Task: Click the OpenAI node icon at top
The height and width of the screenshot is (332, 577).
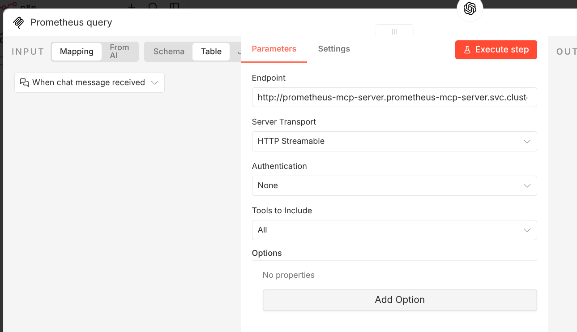Action: click(470, 9)
